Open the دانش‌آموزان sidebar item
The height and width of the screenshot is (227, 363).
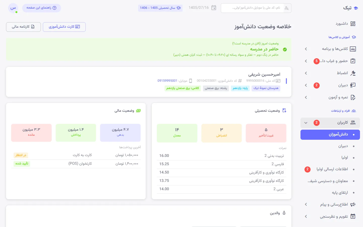[330, 135]
